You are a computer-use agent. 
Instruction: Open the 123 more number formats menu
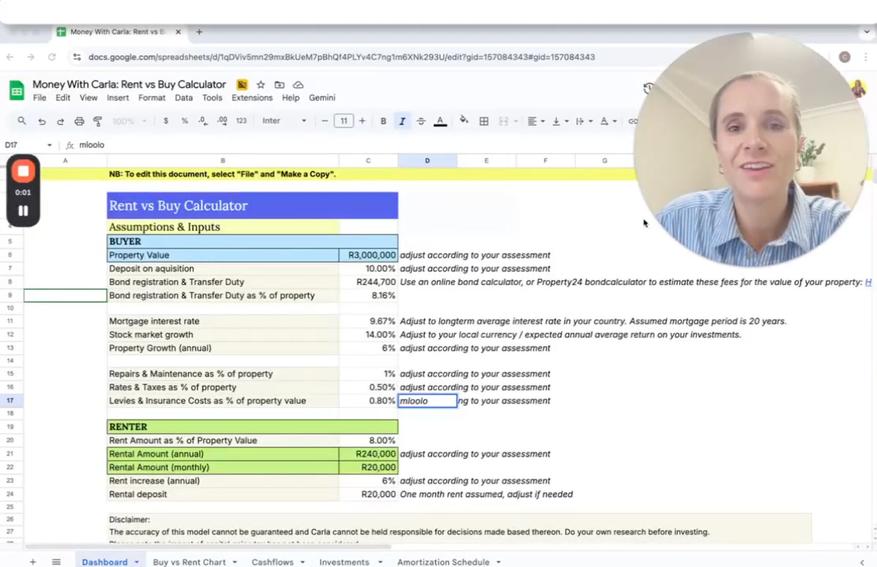pyautogui.click(x=241, y=121)
